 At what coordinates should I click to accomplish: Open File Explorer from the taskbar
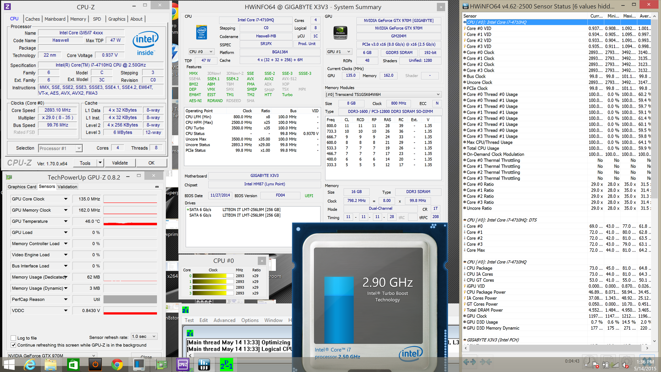pyautogui.click(x=51, y=364)
